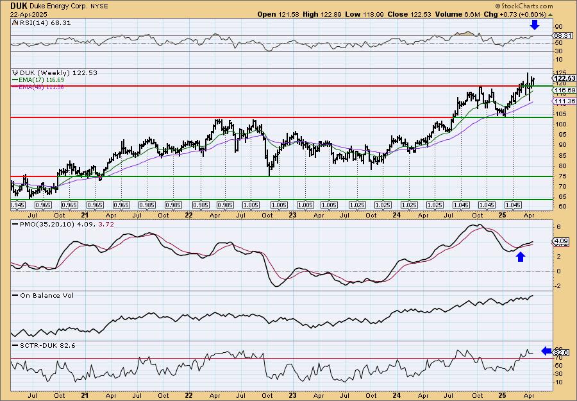Viewport: 577px width, 401px height.
Task: Click the Open 121.58 value
Action: point(278,14)
